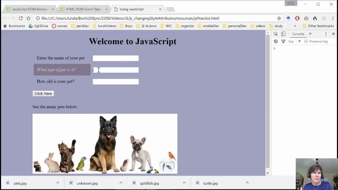The height and width of the screenshot is (190, 338).
Task: Activate the DevTools inspect element tool
Action: [x=276, y=34]
